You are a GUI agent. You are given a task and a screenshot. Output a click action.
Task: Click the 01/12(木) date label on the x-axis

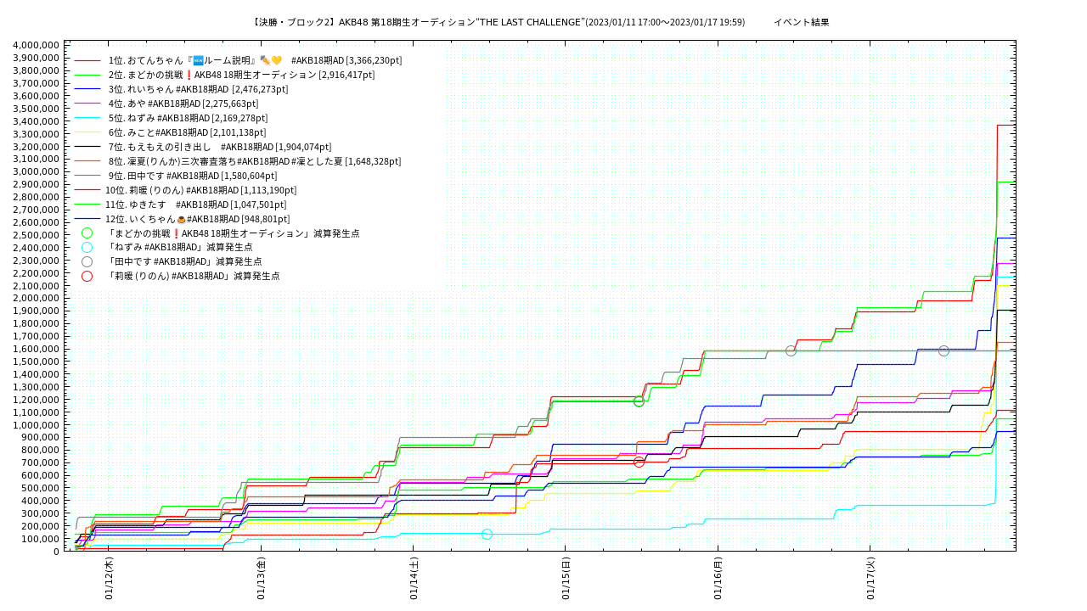tap(110, 579)
